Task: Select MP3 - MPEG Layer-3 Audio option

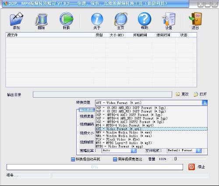Action: click(x=151, y=143)
